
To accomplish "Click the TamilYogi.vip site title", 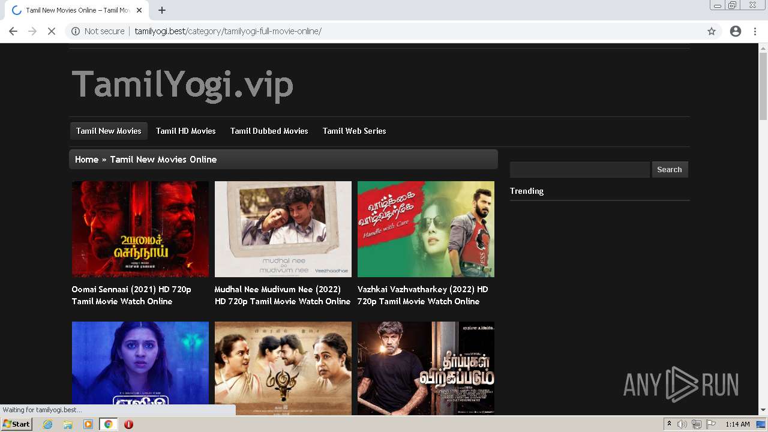I will tap(182, 84).
